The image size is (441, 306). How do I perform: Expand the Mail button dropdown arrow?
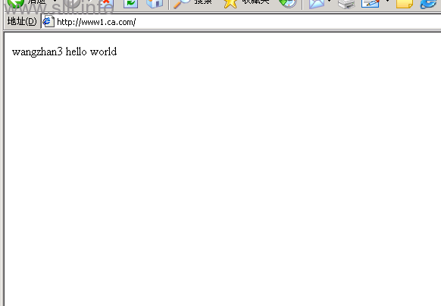pos(329,2)
